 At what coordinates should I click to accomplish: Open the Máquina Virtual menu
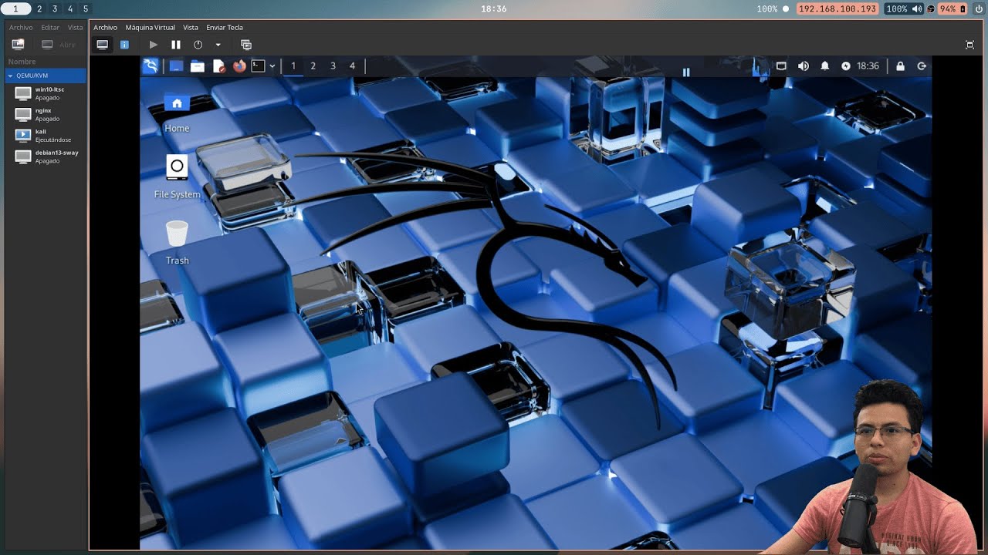coord(150,28)
